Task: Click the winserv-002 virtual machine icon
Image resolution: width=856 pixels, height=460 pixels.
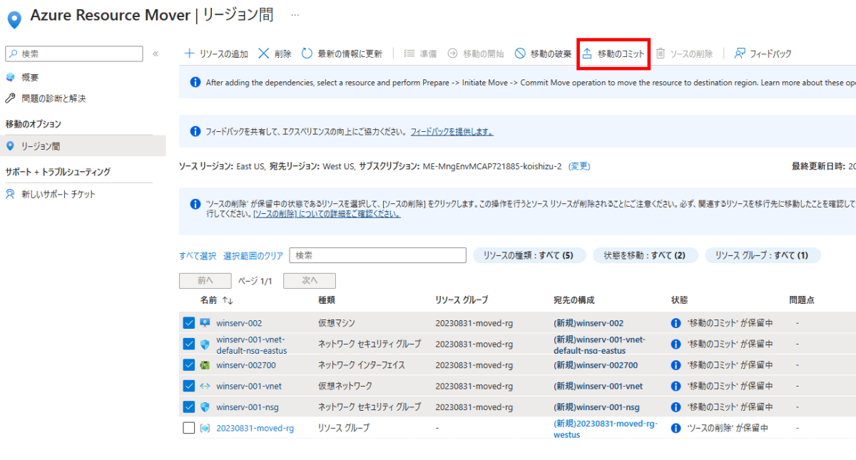Action: [205, 323]
